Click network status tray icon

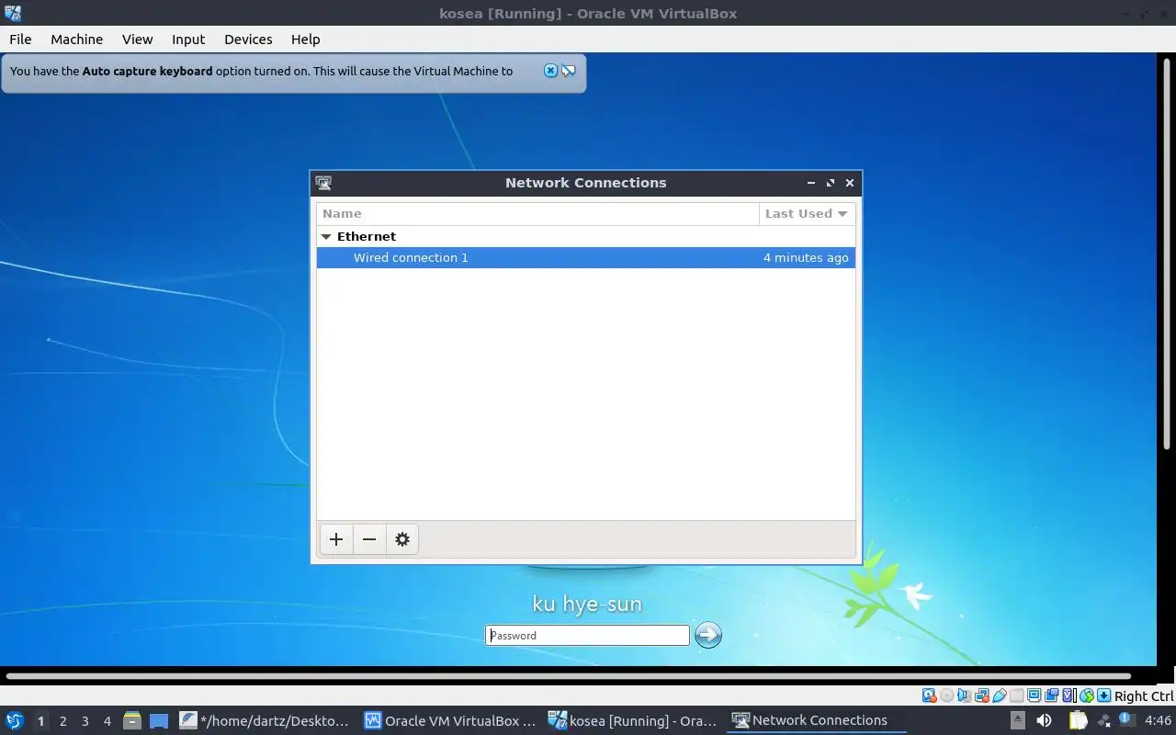[x=1104, y=721]
